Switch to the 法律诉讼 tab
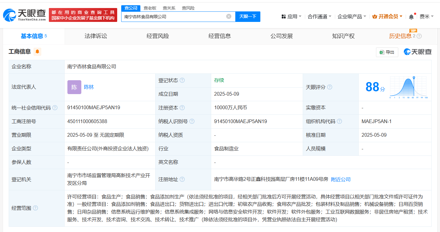The height and width of the screenshot is (232, 440). click(96, 36)
